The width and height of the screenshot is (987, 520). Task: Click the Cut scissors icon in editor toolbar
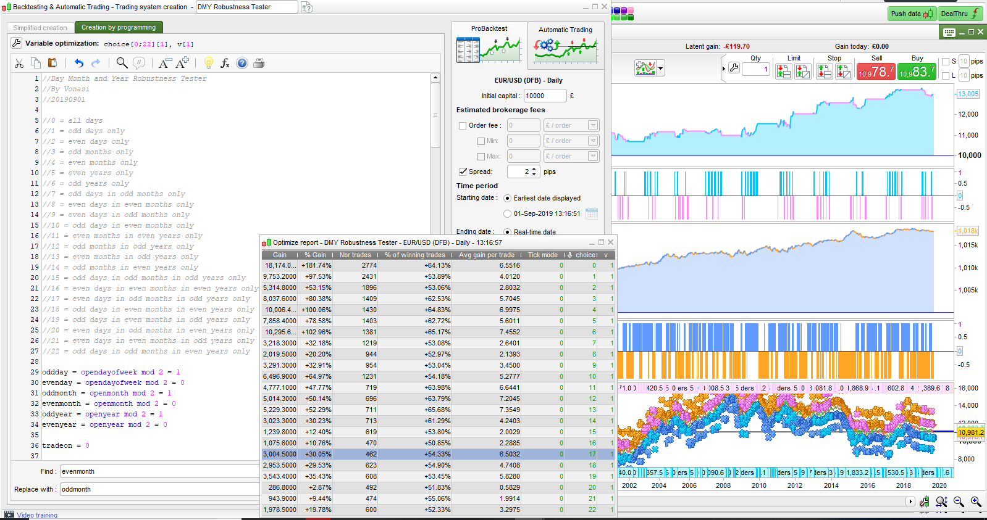19,63
